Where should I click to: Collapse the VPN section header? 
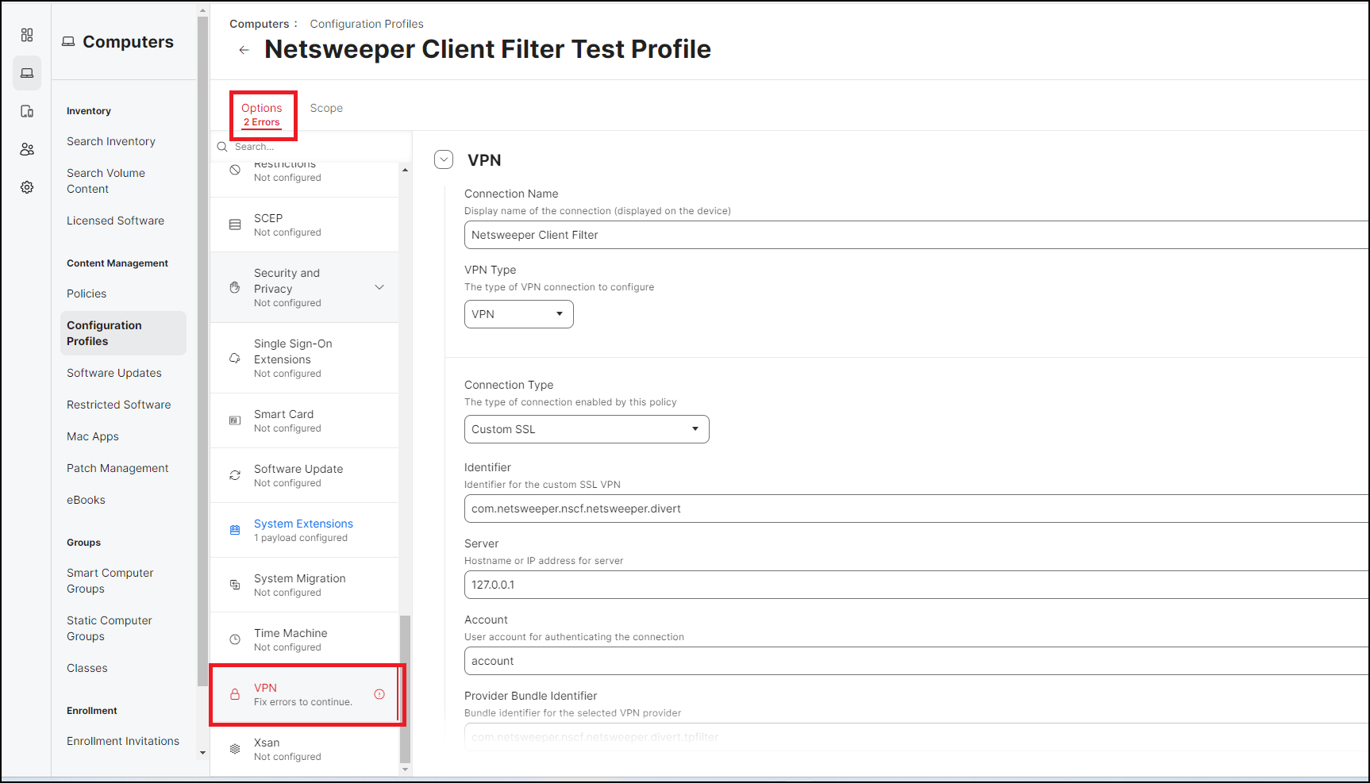tap(444, 159)
